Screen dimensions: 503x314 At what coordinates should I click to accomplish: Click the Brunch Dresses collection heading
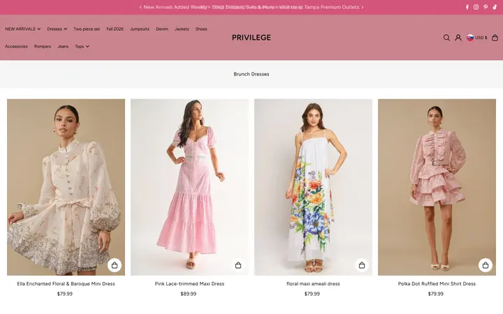251,74
